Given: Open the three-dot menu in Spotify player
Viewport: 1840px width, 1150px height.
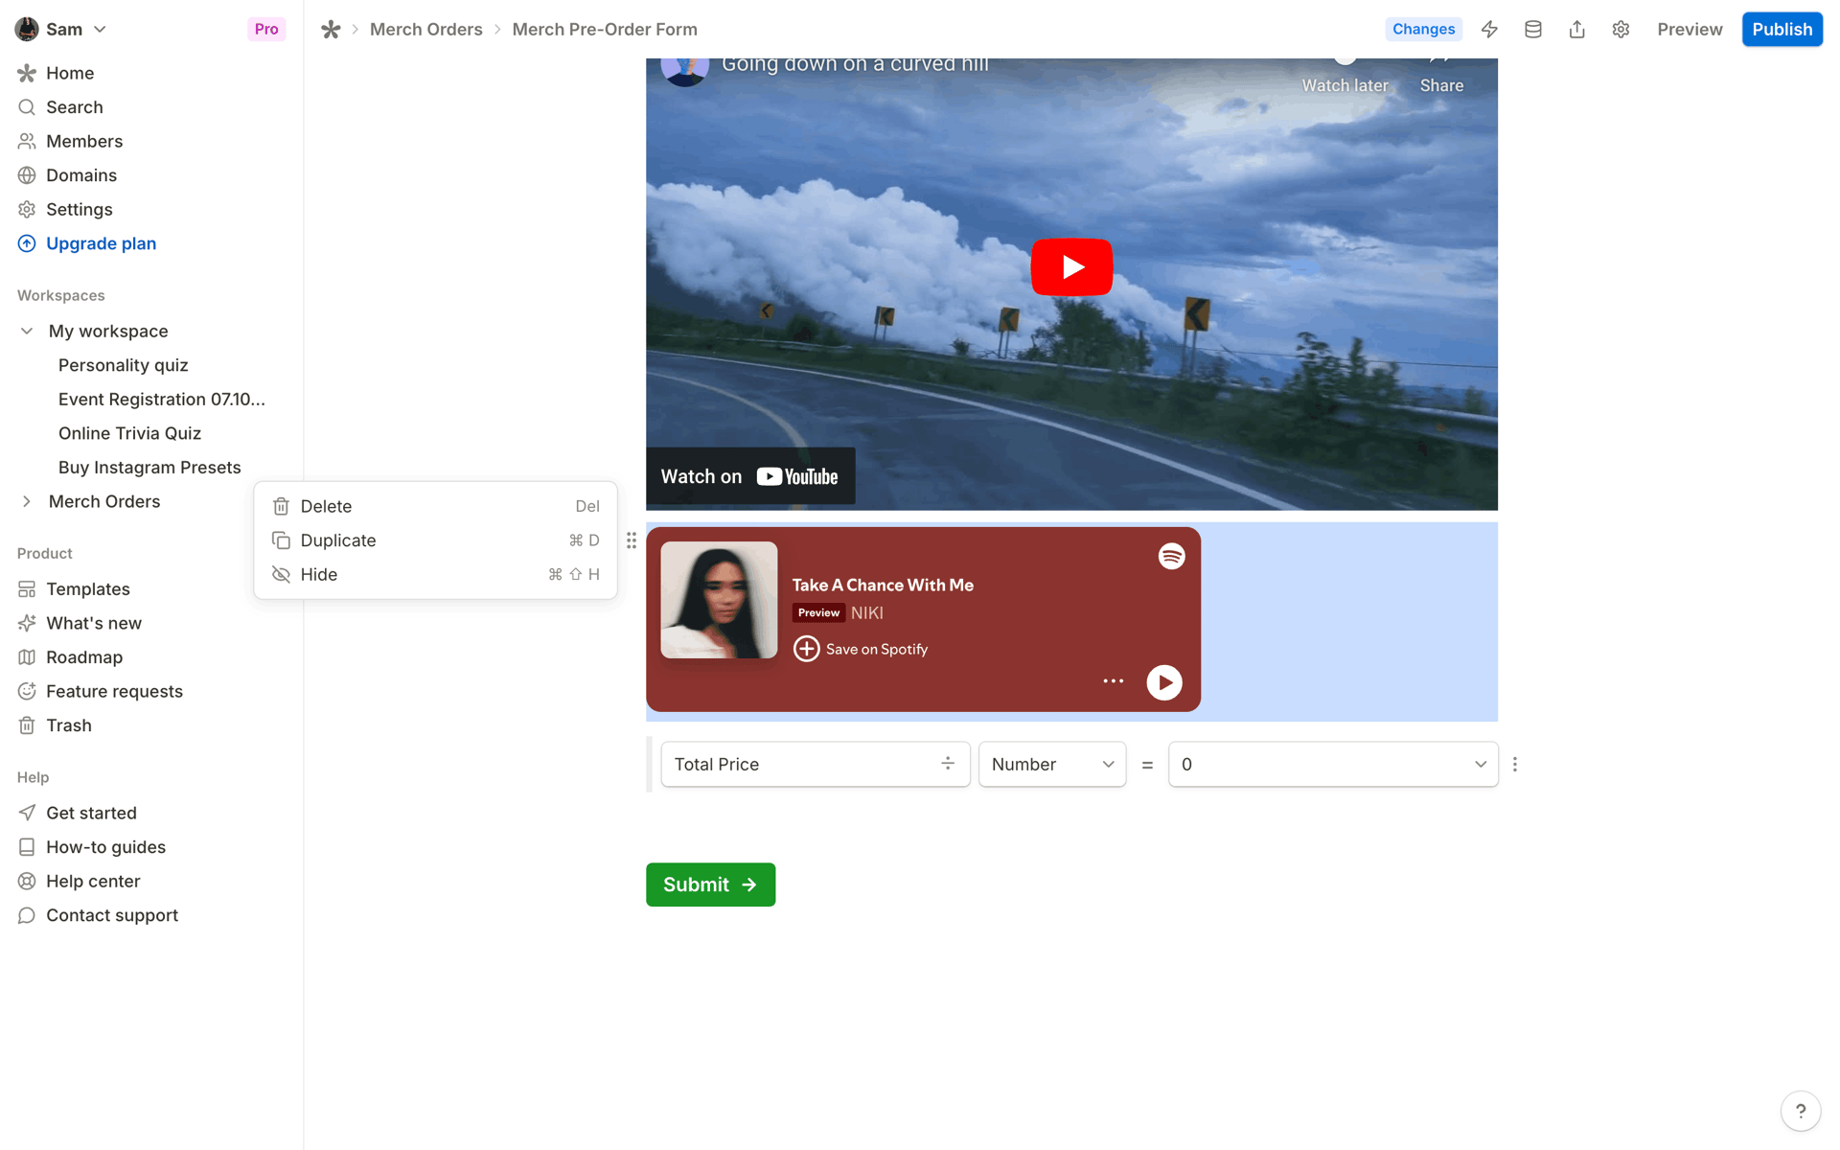Looking at the screenshot, I should (1113, 681).
